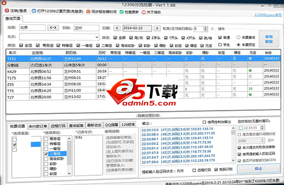Click the date field 2014-02-22
This screenshot has width=284, height=185.
tap(137, 28)
